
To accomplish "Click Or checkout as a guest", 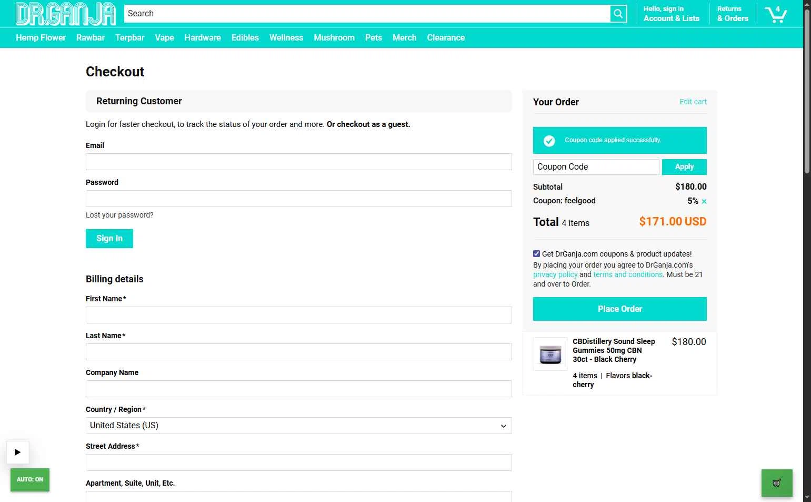I will pyautogui.click(x=368, y=124).
